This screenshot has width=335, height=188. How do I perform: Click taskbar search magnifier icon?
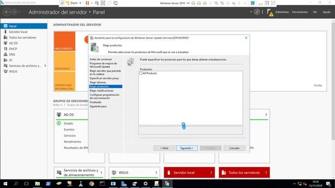16,183
